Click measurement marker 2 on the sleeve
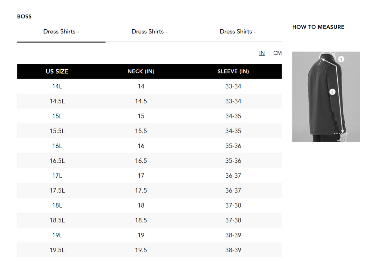The height and width of the screenshot is (263, 376). (x=332, y=92)
